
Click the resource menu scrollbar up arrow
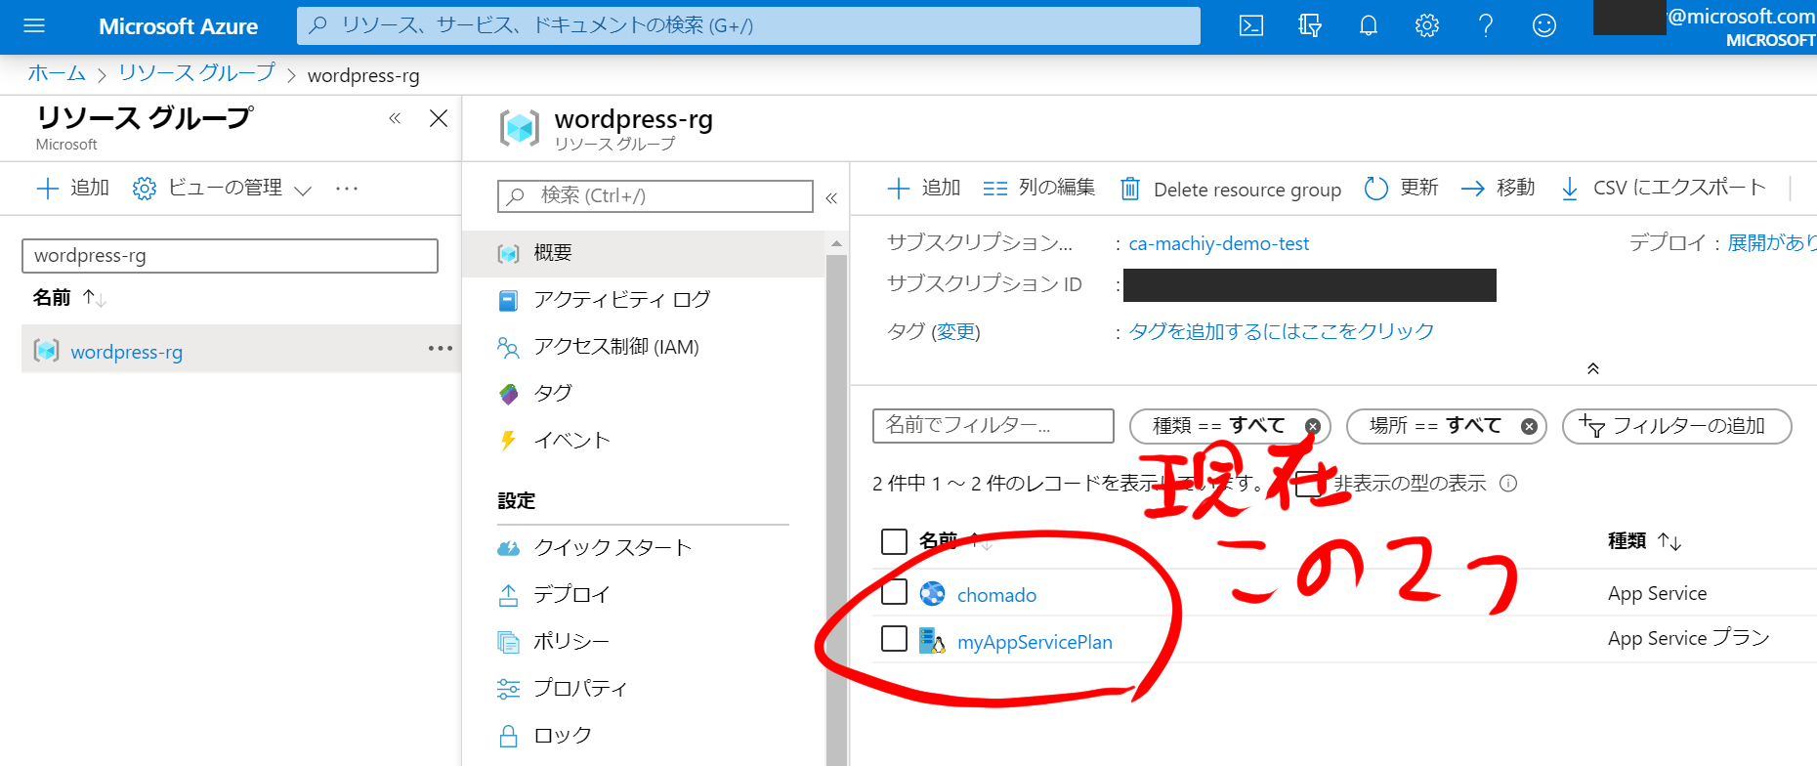pyautogui.click(x=836, y=243)
